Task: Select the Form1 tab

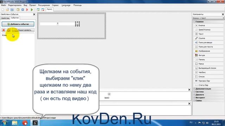Action: pyautogui.click(x=50, y=9)
